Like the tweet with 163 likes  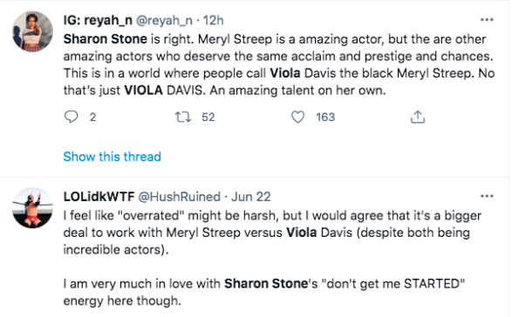pos(297,117)
